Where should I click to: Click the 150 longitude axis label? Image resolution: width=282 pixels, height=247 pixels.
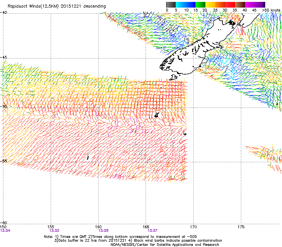[x=3, y=227]
